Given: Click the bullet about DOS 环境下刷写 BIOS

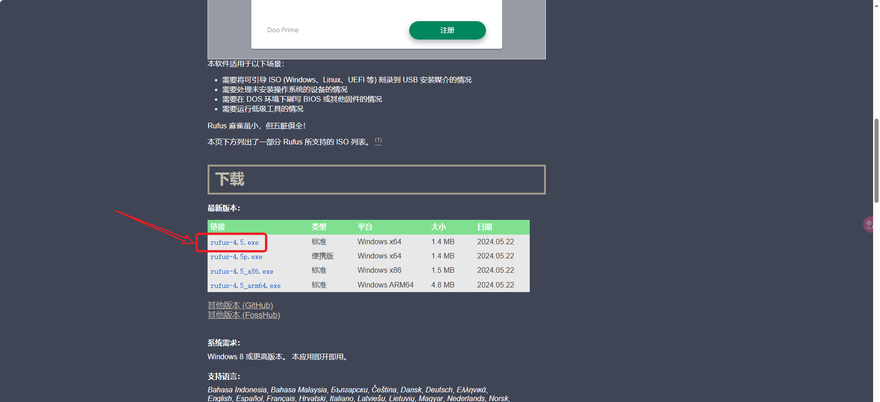Looking at the screenshot, I should pos(302,99).
